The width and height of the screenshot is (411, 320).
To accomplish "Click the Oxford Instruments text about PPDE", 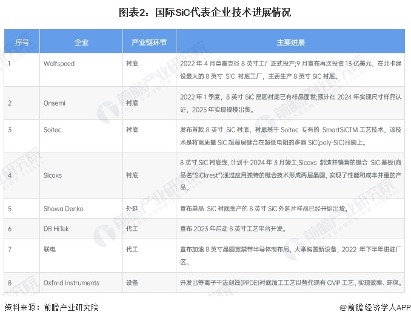I will pyautogui.click(x=291, y=283).
